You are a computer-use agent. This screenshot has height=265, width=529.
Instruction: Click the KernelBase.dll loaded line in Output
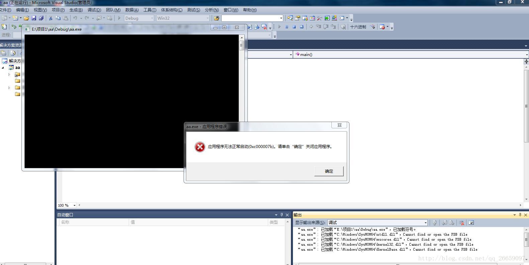(x=388, y=249)
